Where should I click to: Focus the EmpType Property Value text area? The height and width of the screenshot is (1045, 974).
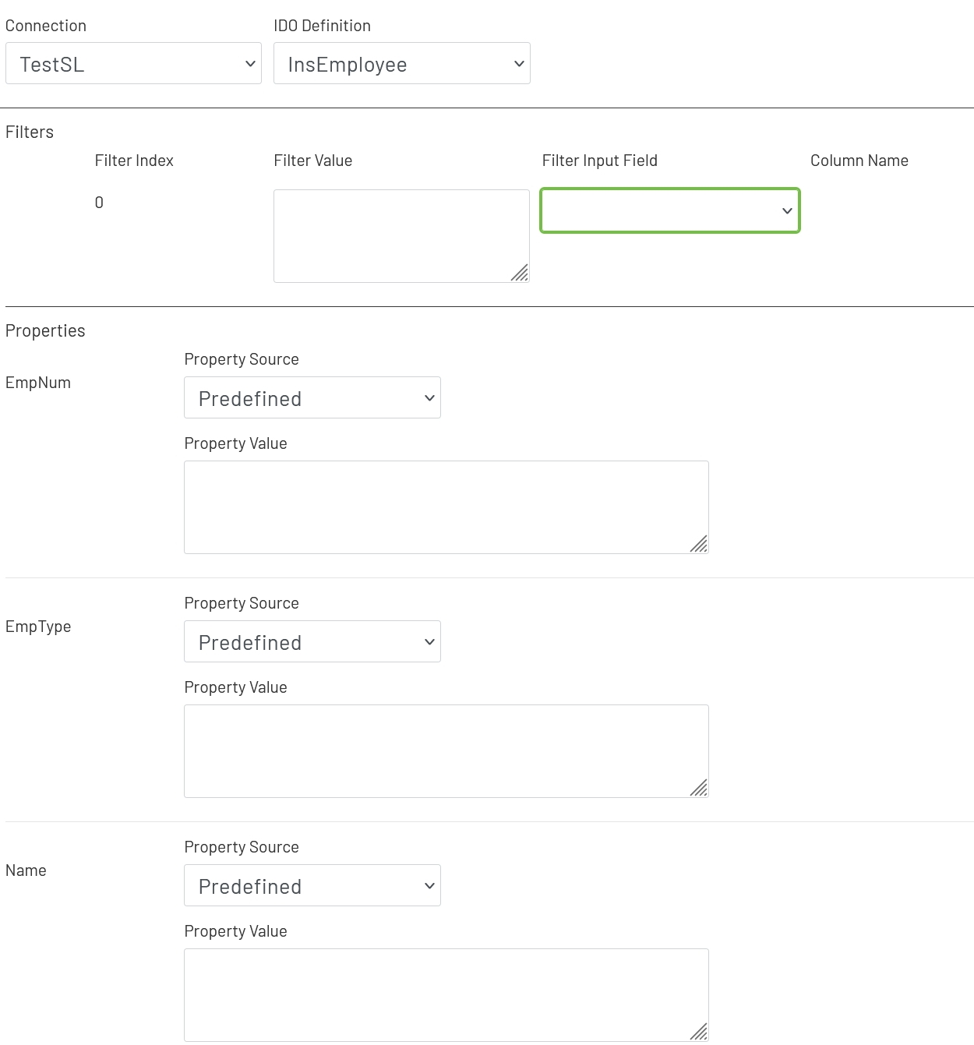tap(444, 750)
